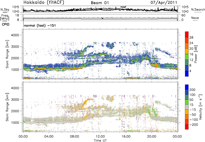205x142 pixels.
Task: Click the red bottom of velocity colorbar
Action: coord(187,127)
